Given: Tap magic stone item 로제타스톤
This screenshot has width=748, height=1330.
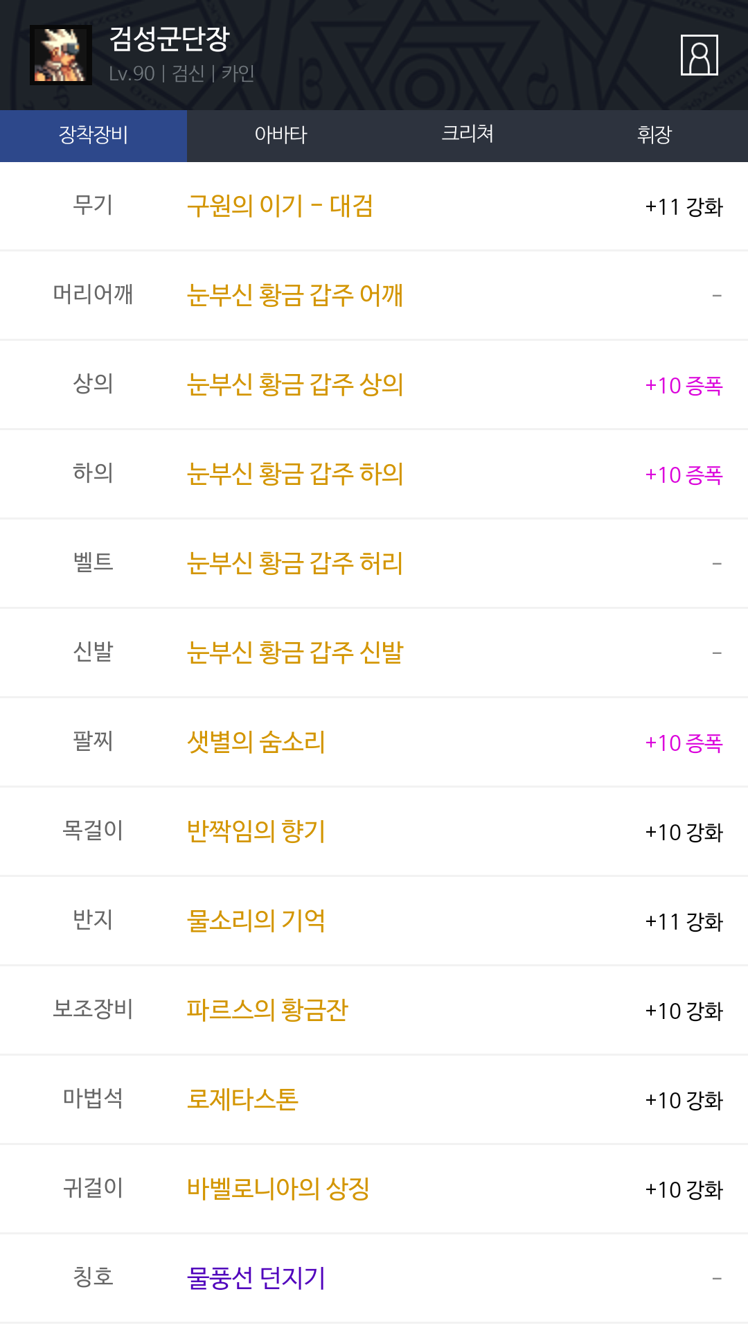Looking at the screenshot, I should (x=242, y=1100).
